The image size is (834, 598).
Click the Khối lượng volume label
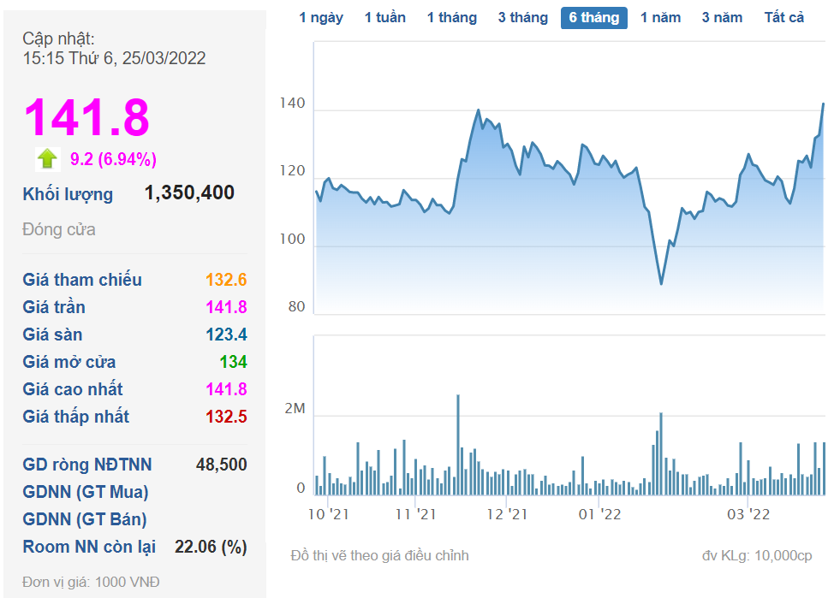[x=68, y=194]
